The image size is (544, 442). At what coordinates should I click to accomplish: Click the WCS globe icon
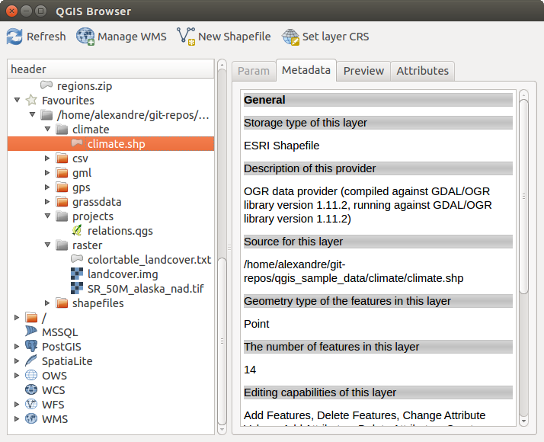pyautogui.click(x=31, y=390)
